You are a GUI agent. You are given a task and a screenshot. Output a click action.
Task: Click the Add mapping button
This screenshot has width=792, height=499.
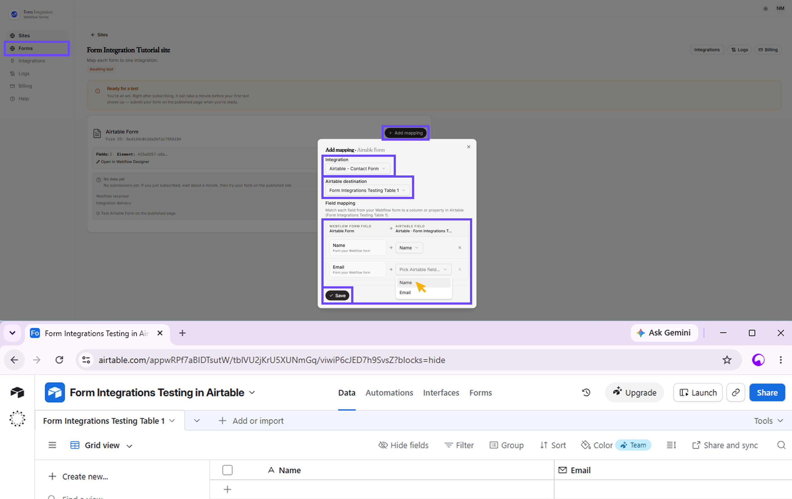coord(405,133)
